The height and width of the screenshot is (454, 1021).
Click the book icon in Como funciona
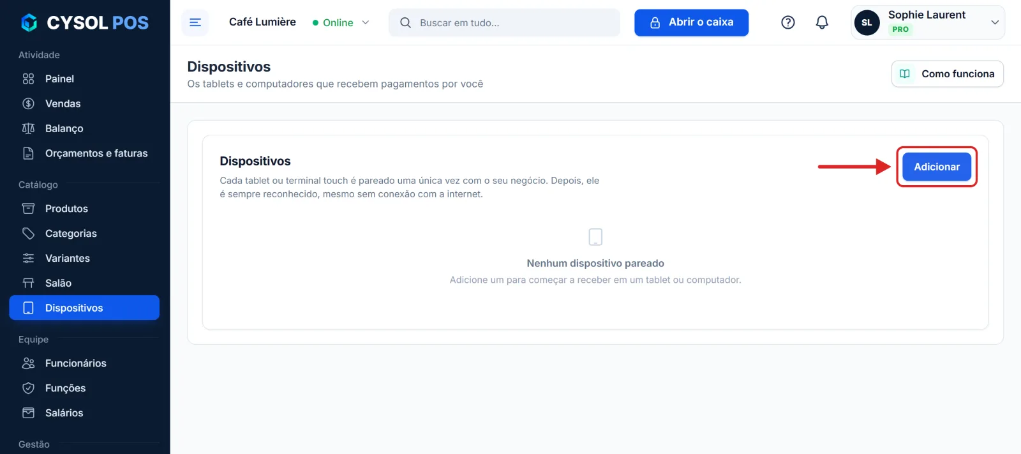(x=905, y=74)
